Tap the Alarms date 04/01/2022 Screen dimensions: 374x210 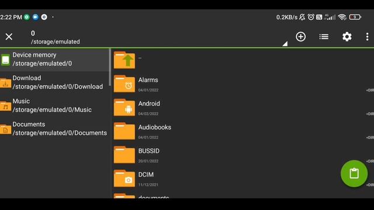(148, 90)
